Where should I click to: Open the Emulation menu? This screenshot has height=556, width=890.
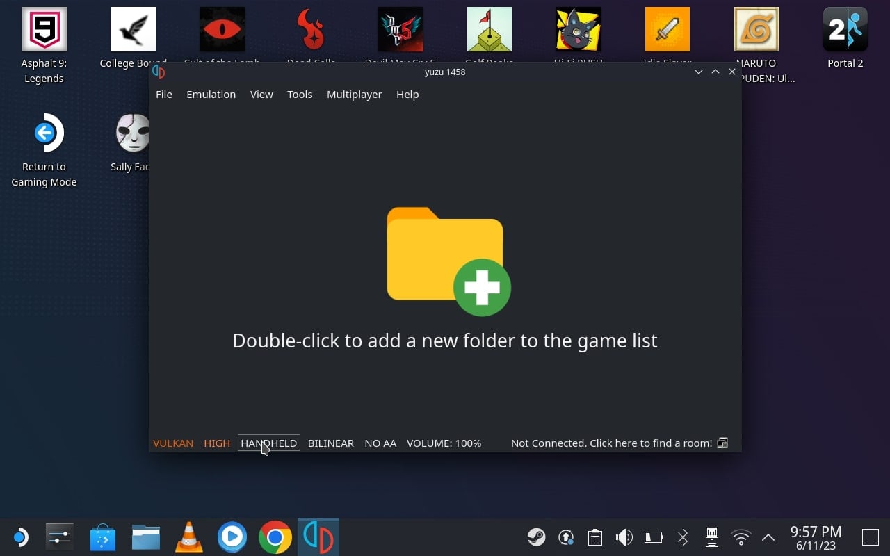click(211, 95)
